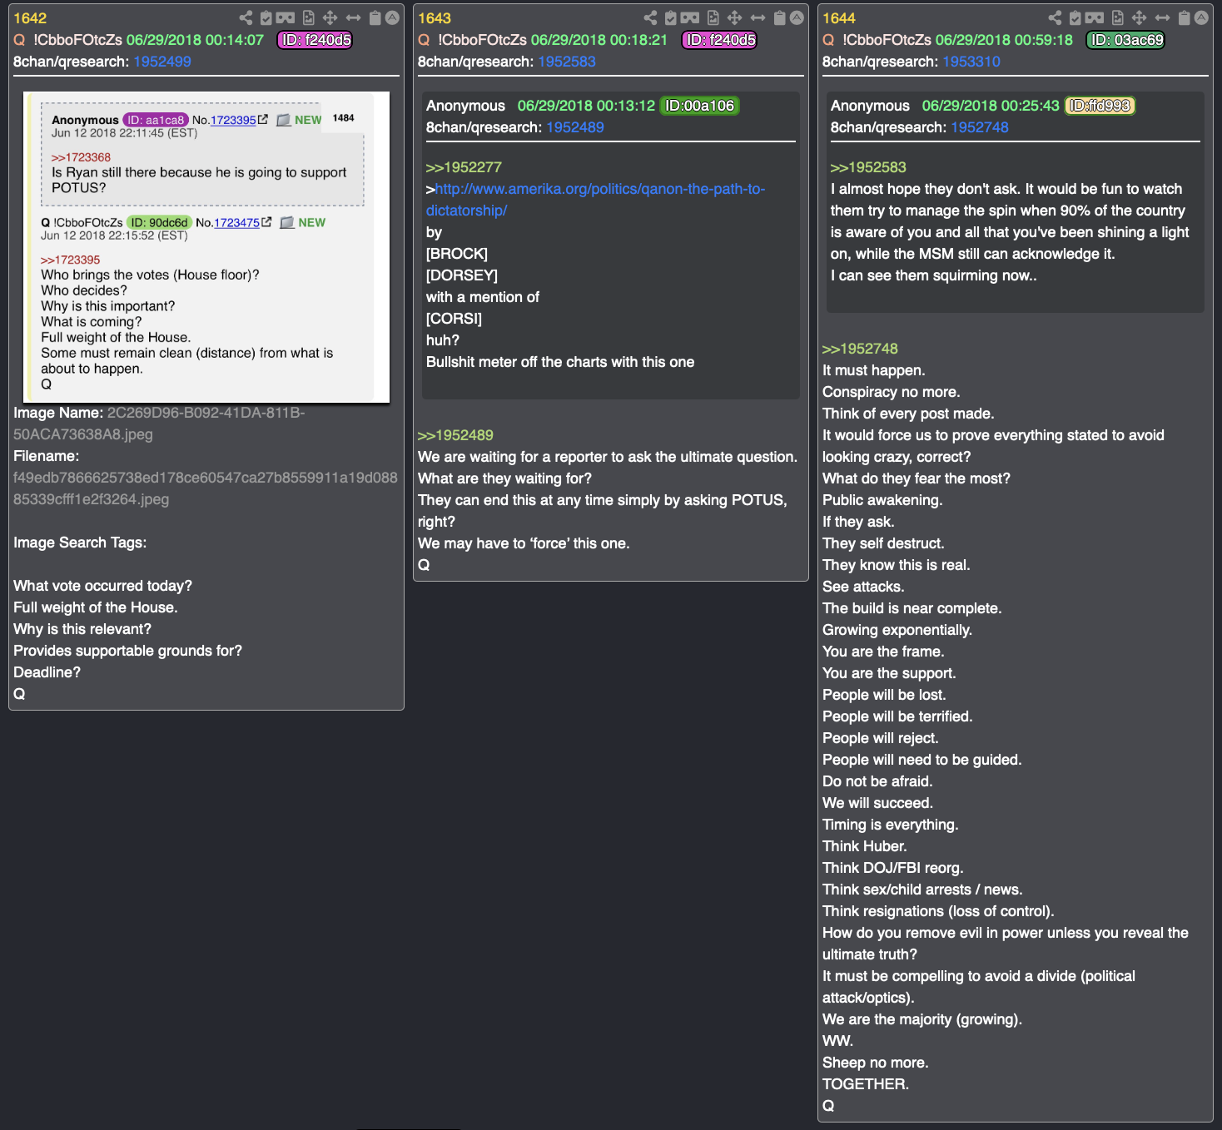Image resolution: width=1222 pixels, height=1130 pixels.
Task: Click the green ID 03ac69 badge
Action: coord(1125,40)
